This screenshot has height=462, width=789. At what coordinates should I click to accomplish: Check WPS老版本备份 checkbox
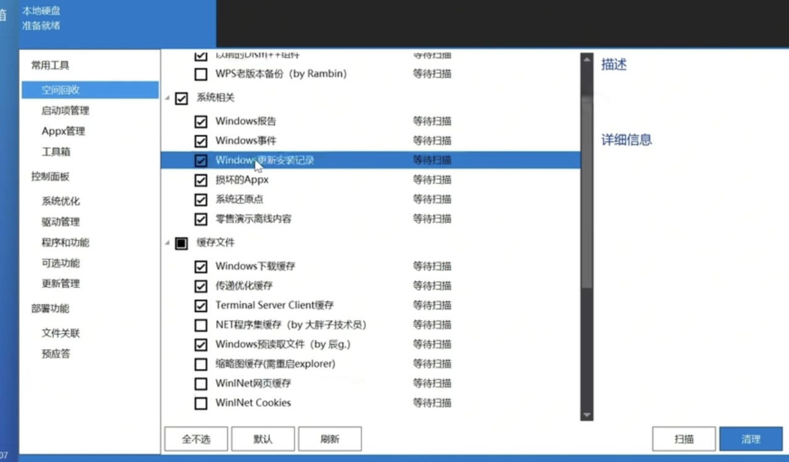201,75
